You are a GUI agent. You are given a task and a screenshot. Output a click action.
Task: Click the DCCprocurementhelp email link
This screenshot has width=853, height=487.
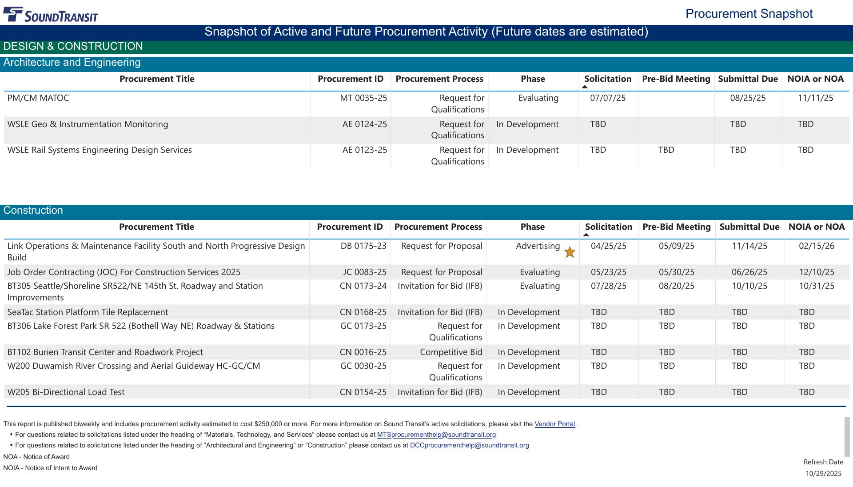click(469, 445)
